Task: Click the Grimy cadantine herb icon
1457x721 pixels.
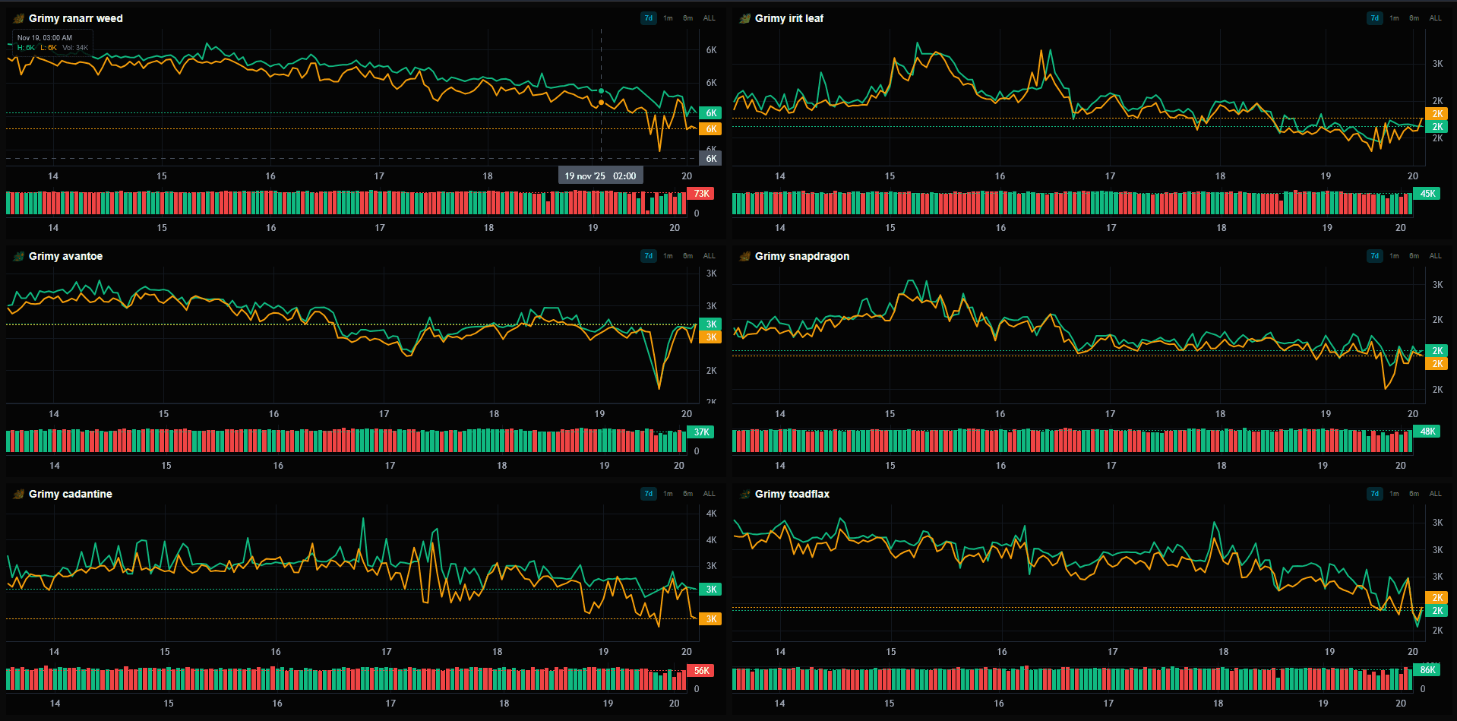Action: coord(17,494)
